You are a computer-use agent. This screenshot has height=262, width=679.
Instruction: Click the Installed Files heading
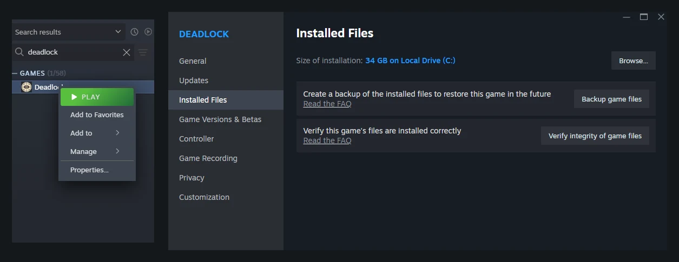pos(335,33)
